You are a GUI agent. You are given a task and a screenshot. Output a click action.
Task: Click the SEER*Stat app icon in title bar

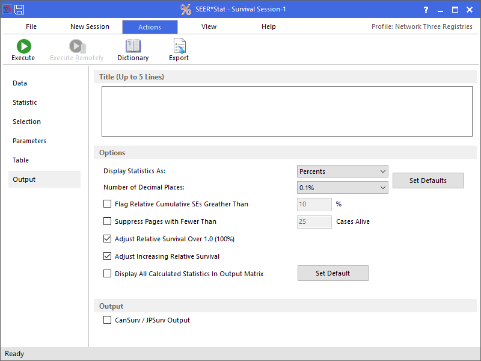point(7,10)
